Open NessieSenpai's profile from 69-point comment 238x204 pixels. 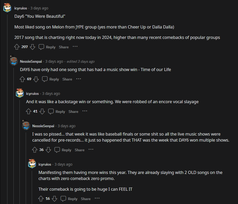[31, 61]
